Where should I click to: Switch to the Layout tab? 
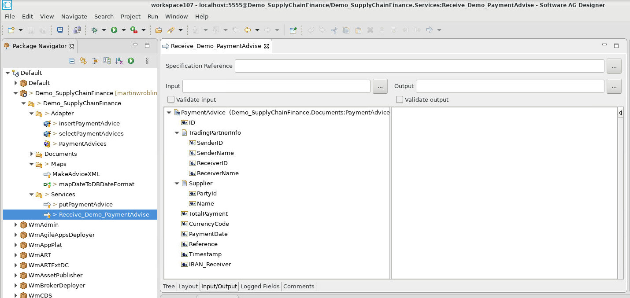coord(188,287)
